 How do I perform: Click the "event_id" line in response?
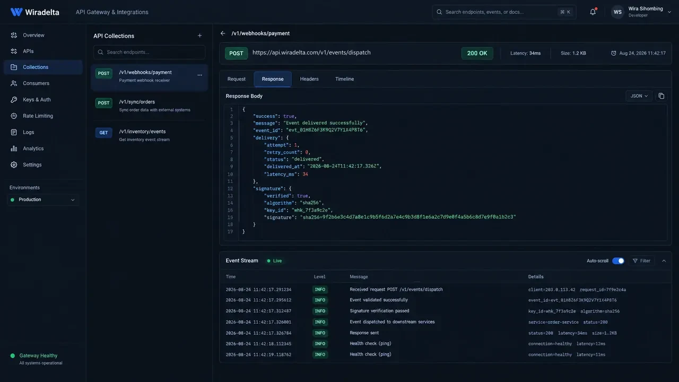[x=310, y=130]
